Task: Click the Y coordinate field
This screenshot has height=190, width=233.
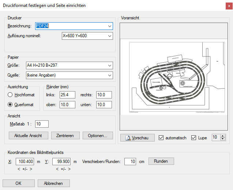Action: 61,162
